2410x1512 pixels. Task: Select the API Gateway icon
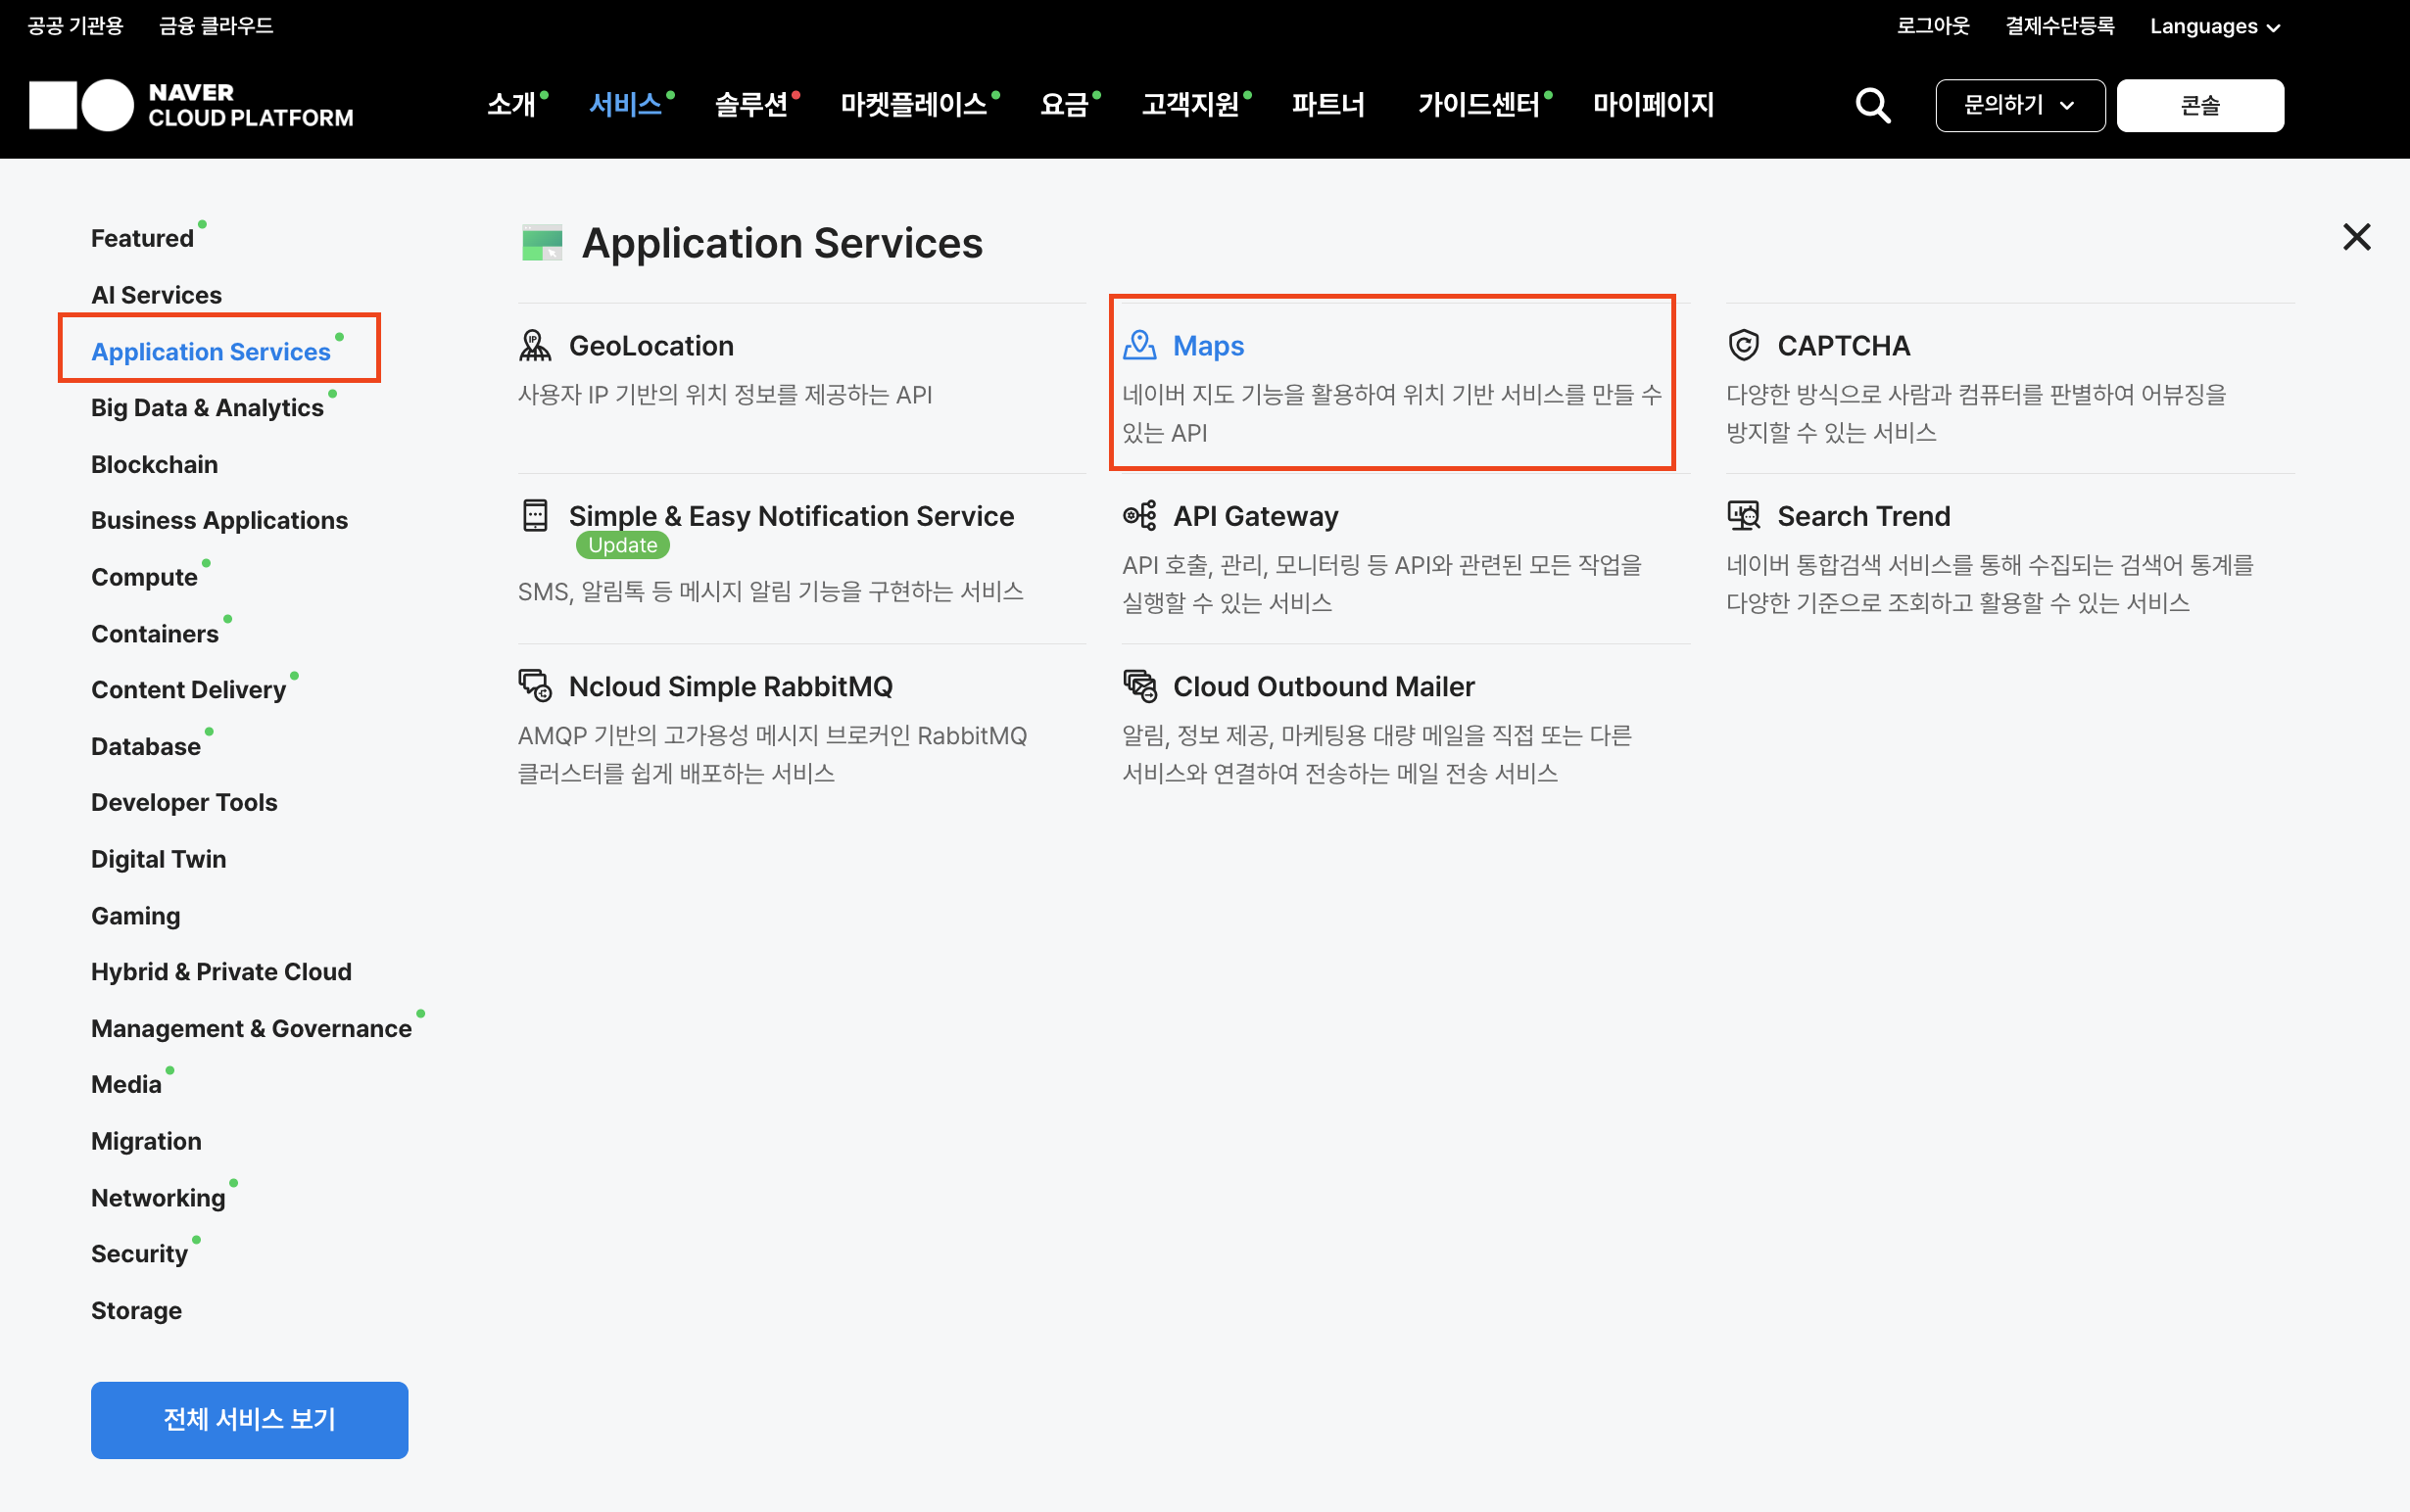(1140, 514)
